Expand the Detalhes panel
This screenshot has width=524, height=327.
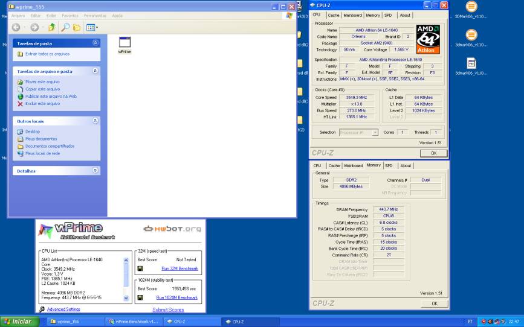pos(95,170)
